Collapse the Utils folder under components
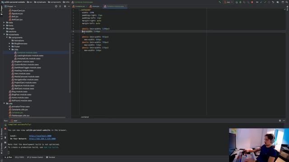The image size is (289, 162). [9, 49]
